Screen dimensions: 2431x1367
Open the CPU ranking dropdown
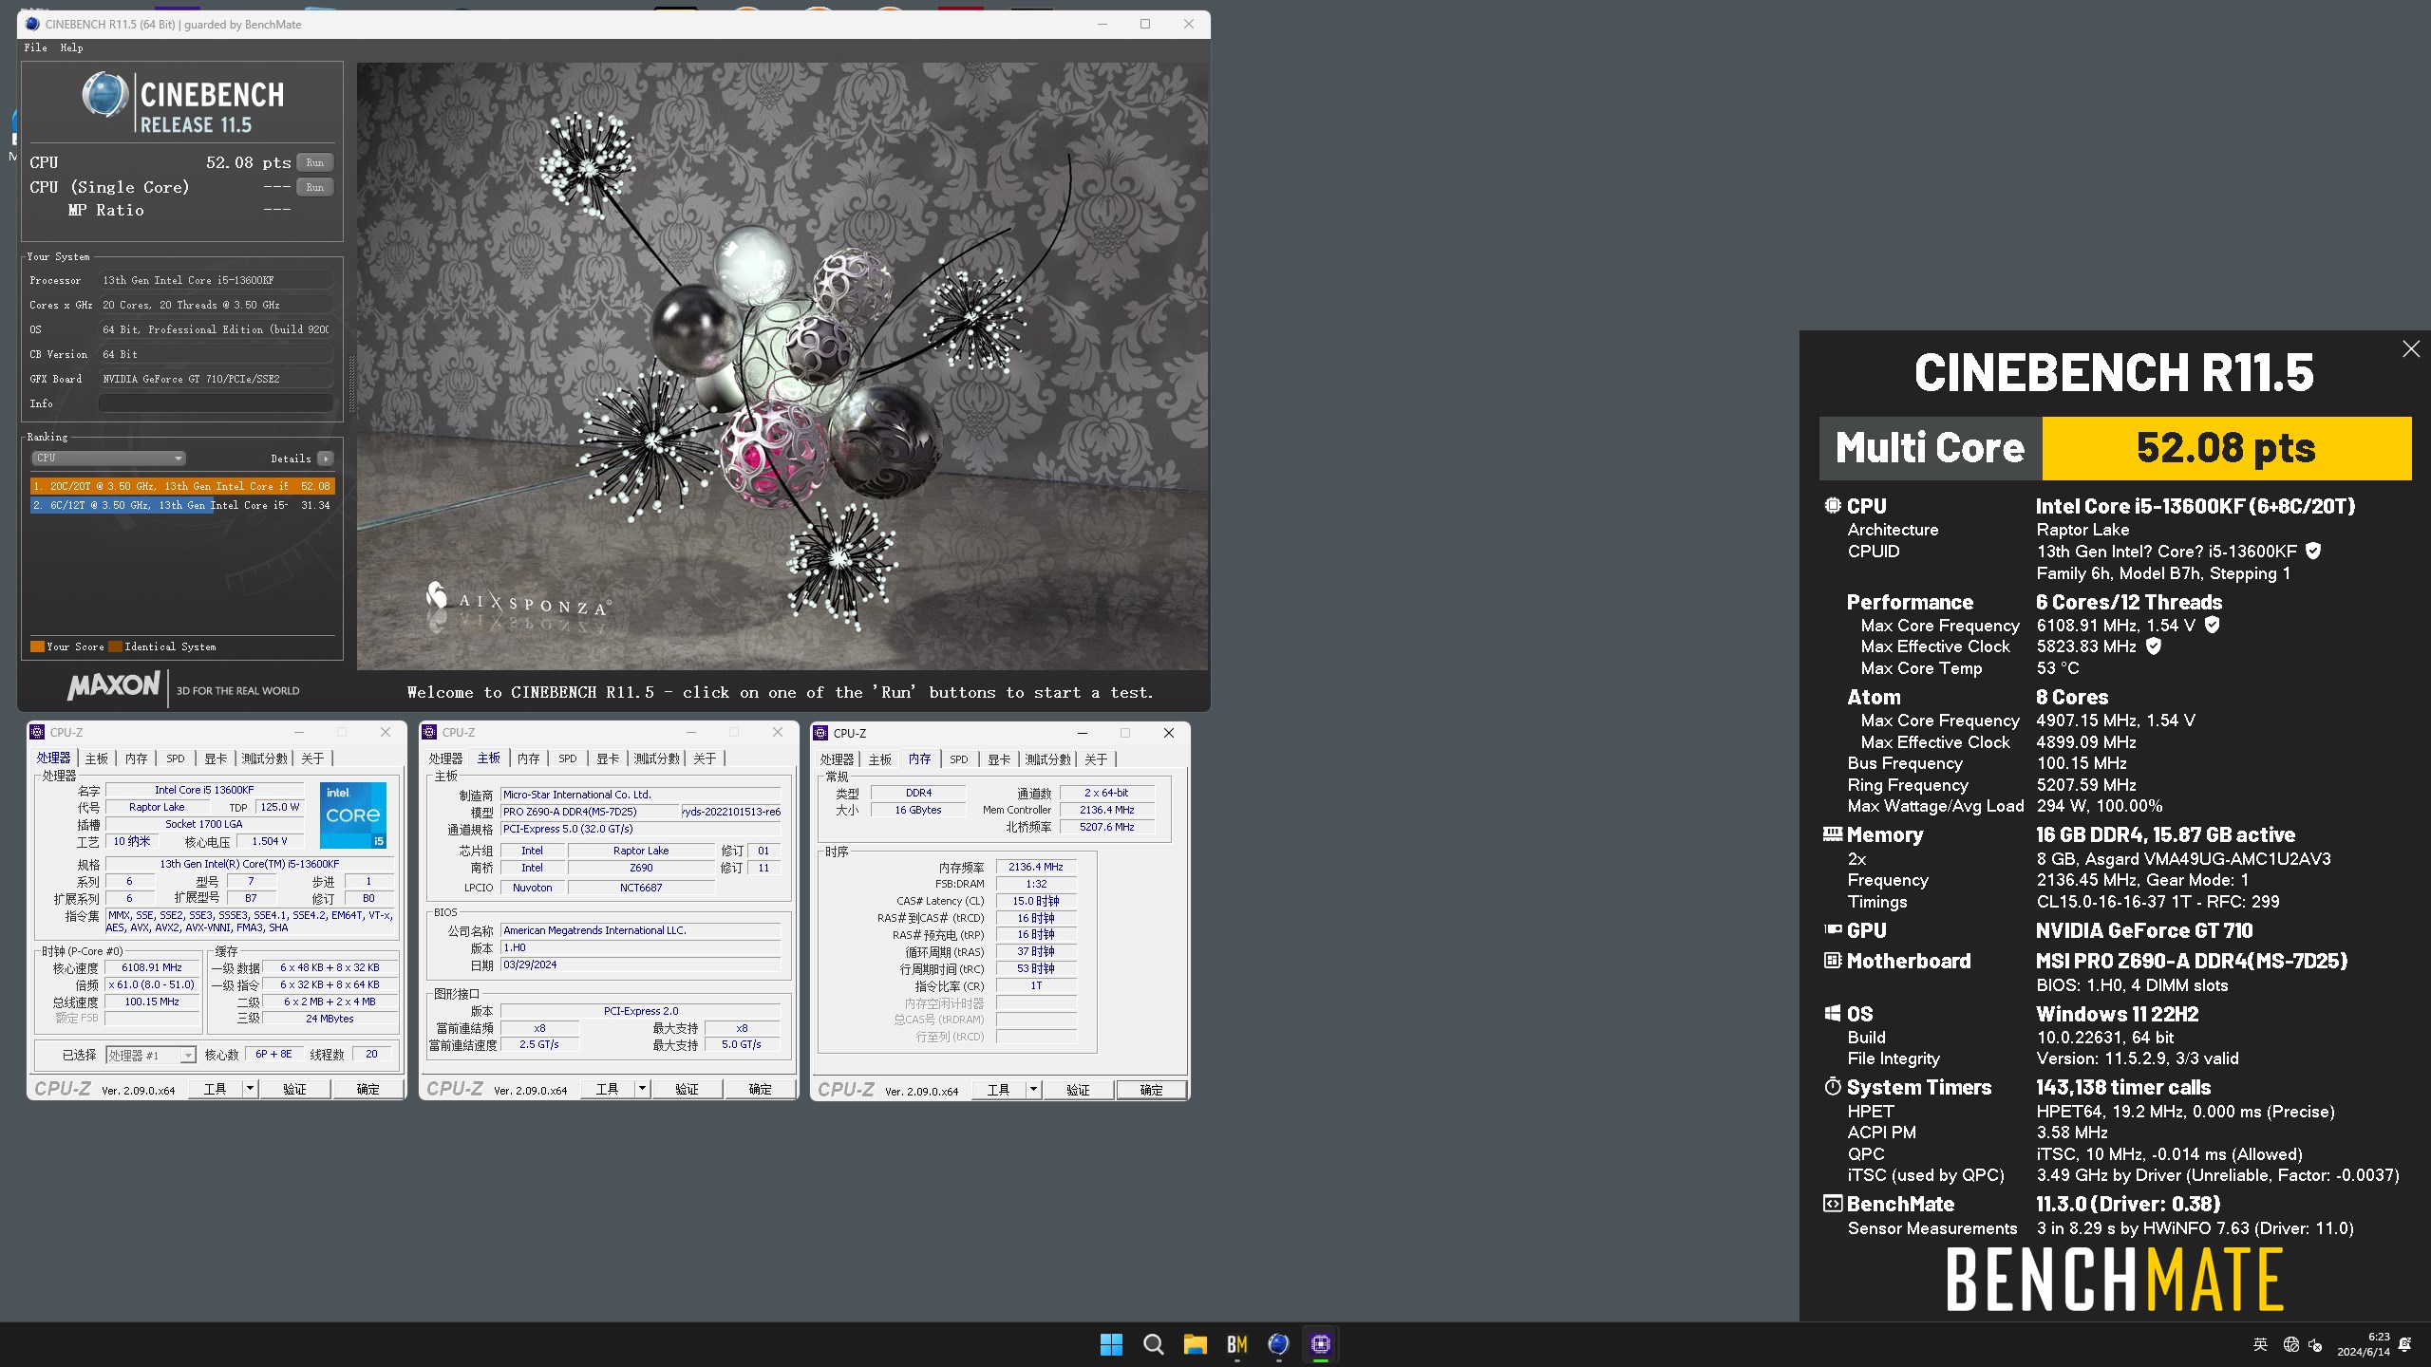(x=108, y=459)
